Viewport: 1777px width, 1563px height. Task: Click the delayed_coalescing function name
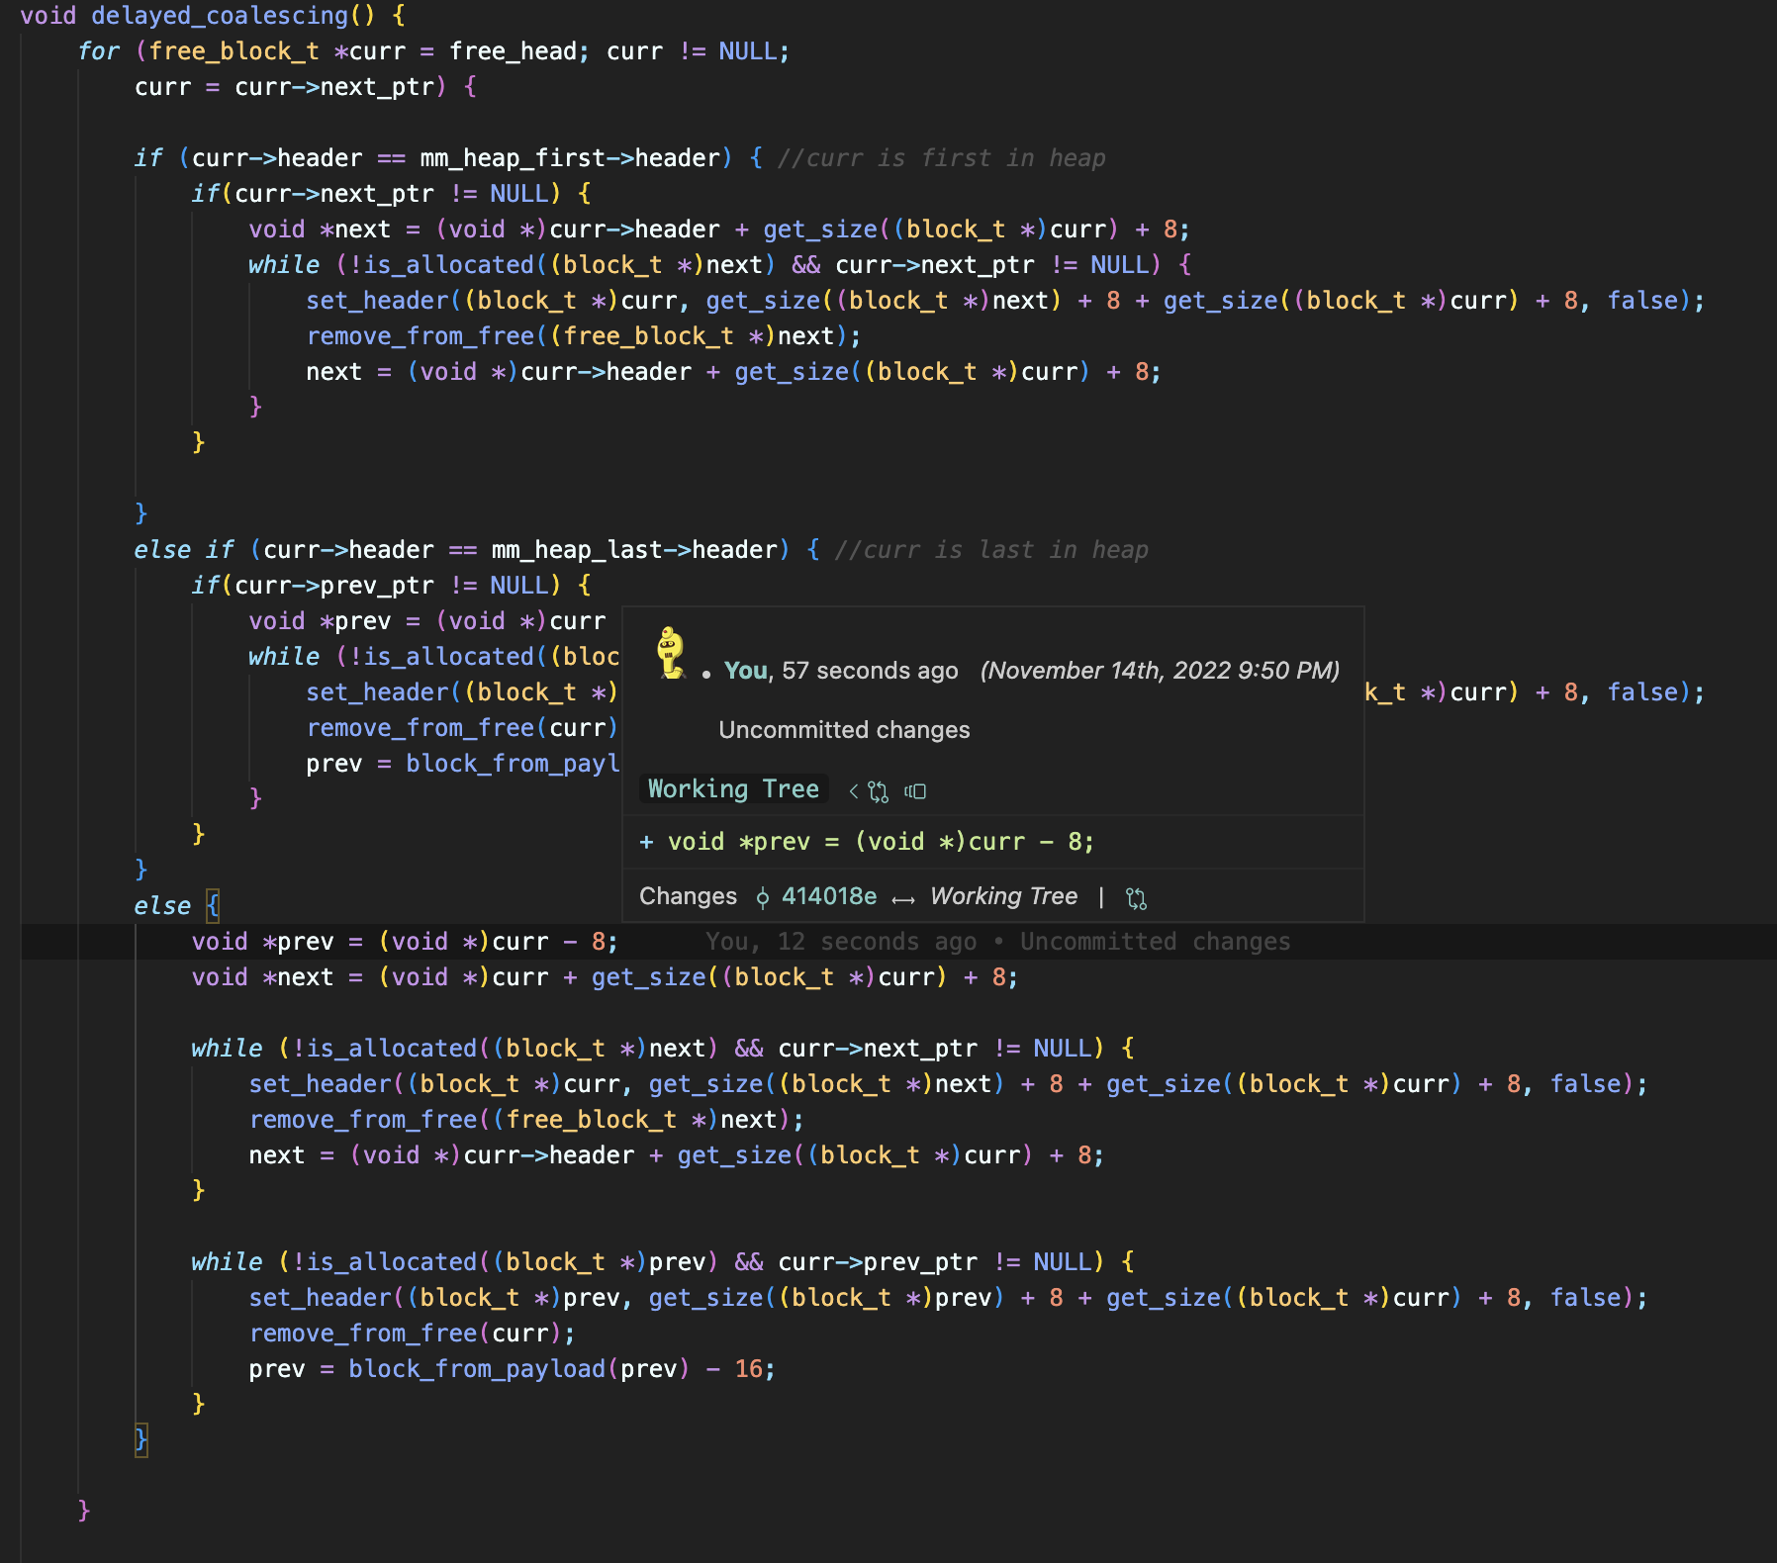220,16
